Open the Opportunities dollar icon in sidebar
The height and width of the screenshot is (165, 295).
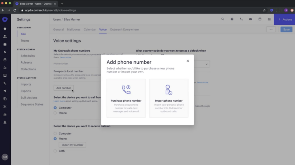[5, 52]
